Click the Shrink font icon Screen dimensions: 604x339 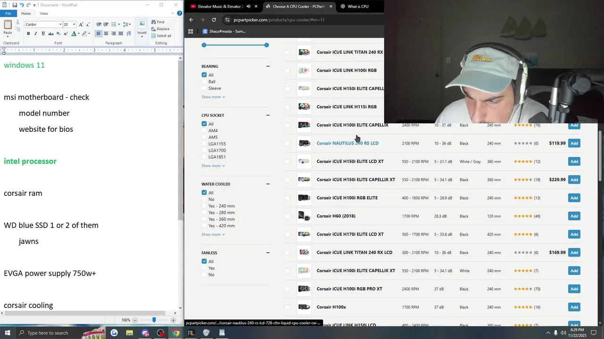pos(88,24)
